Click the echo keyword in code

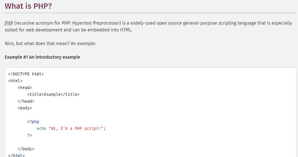[41, 129]
